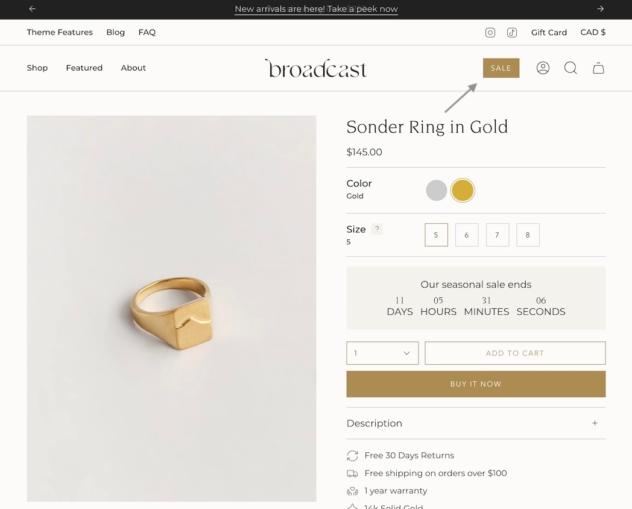
Task: Open the shopping cart icon
Action: click(x=598, y=68)
